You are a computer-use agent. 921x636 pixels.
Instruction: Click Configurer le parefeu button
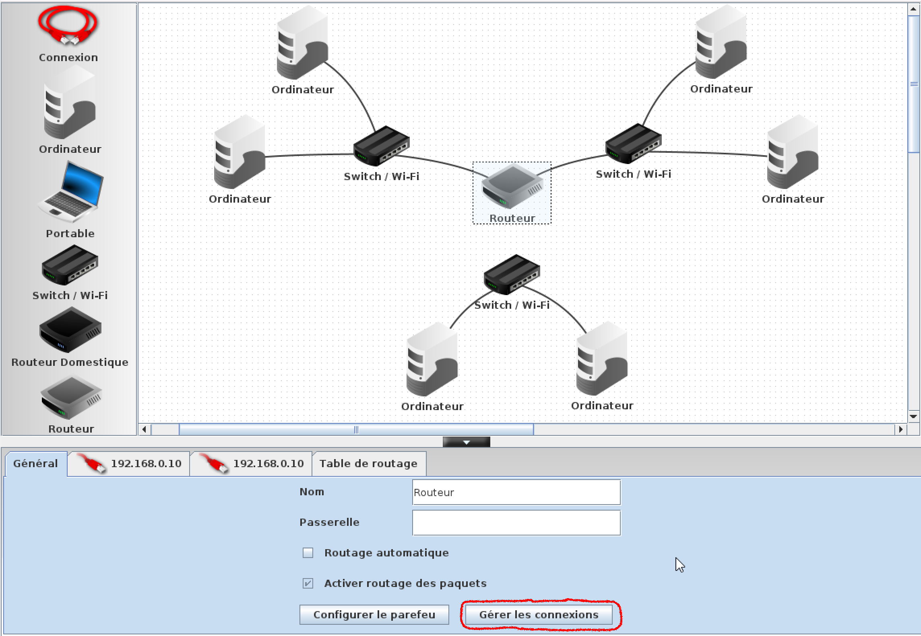click(x=374, y=615)
